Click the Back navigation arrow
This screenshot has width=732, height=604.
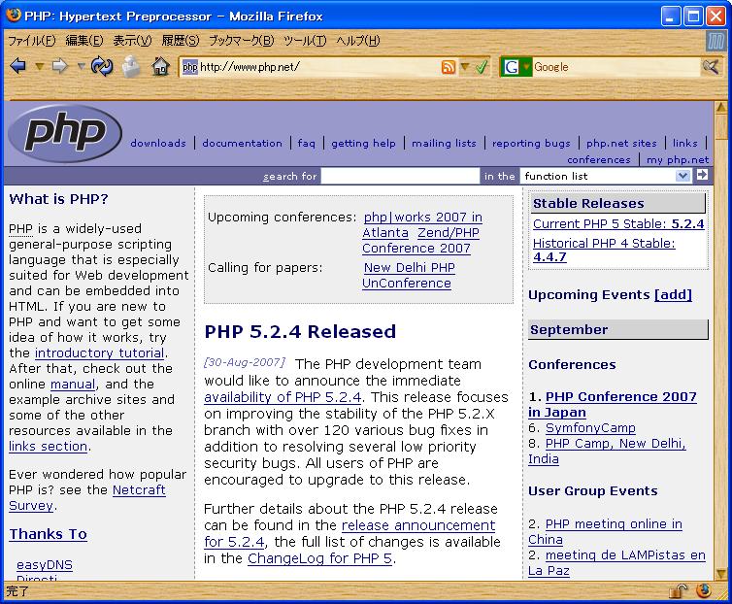17,66
